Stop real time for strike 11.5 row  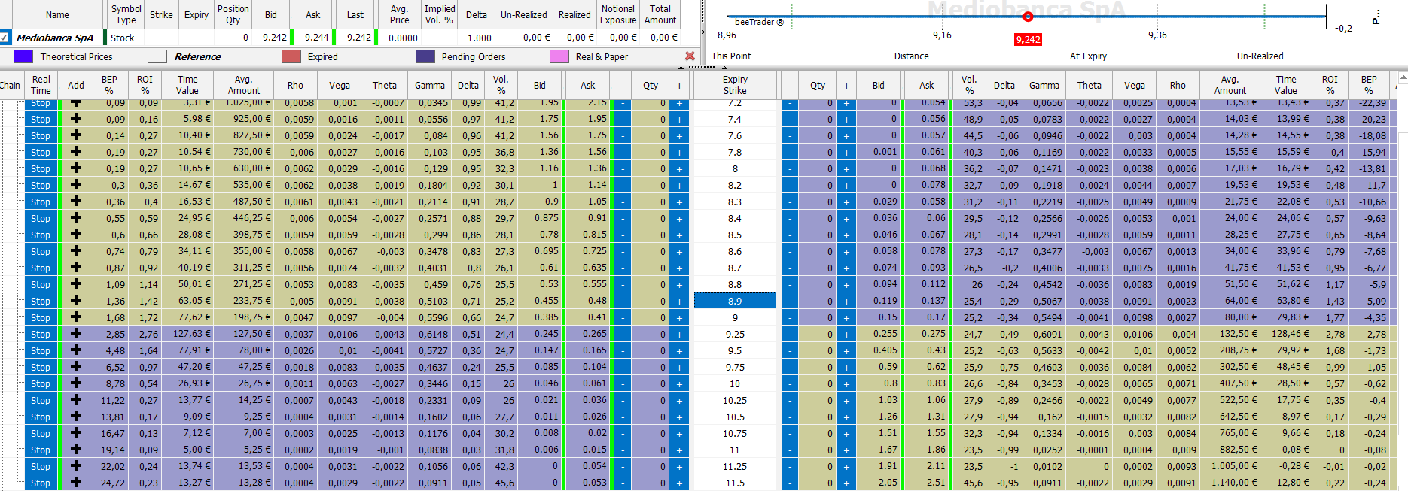pyautogui.click(x=41, y=483)
